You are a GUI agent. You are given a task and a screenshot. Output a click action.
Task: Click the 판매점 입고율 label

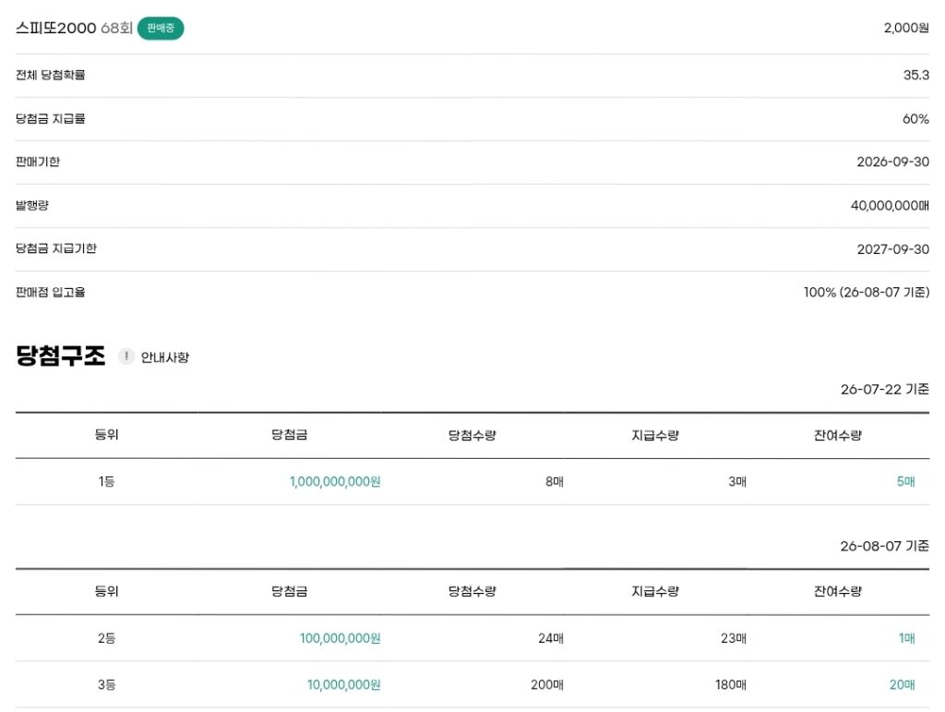tap(50, 293)
